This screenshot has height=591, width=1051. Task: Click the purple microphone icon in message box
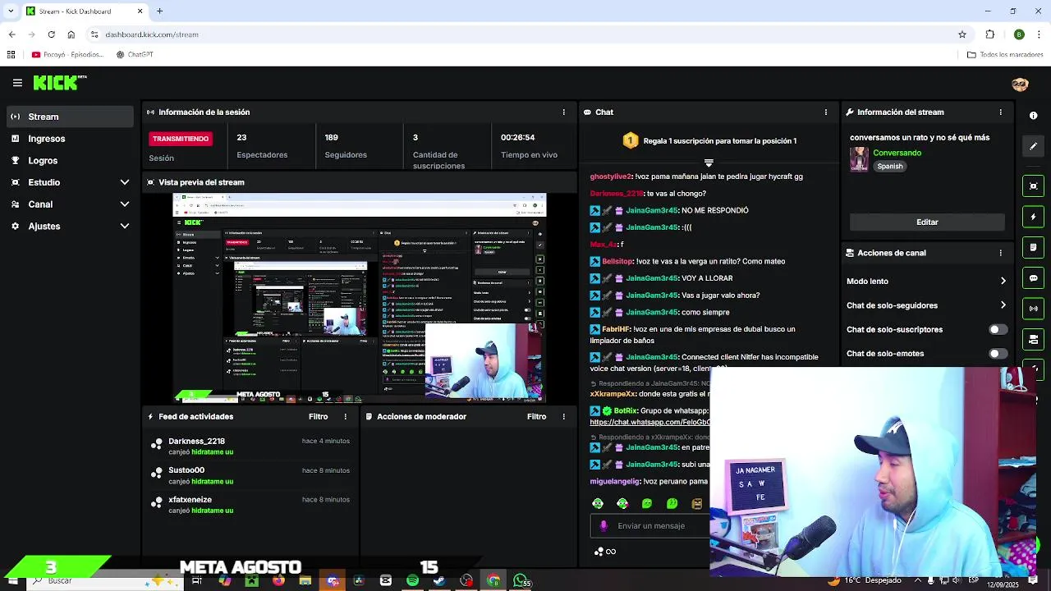coord(604,525)
